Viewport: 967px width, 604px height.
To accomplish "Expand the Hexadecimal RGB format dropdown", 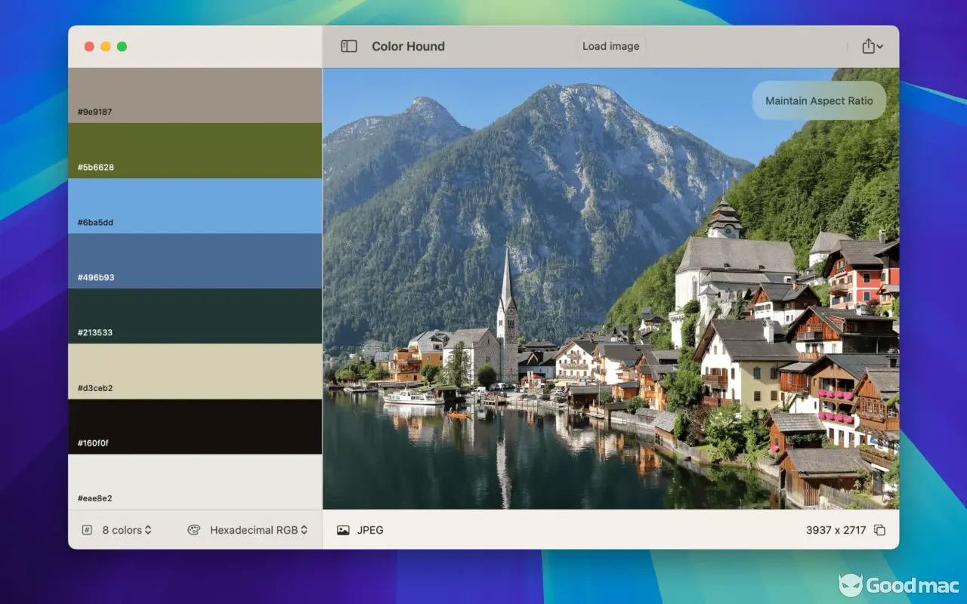I will pyautogui.click(x=258, y=530).
